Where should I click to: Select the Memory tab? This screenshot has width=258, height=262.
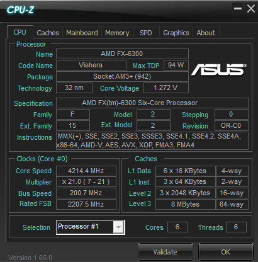[117, 33]
